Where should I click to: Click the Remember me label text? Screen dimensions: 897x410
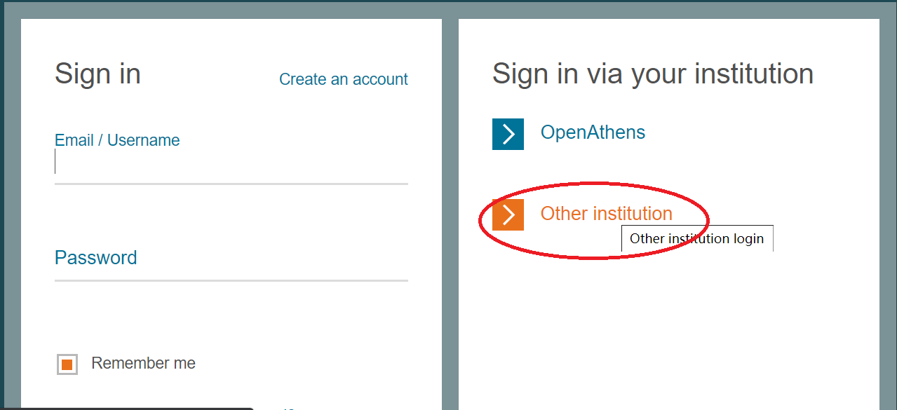pyautogui.click(x=143, y=363)
